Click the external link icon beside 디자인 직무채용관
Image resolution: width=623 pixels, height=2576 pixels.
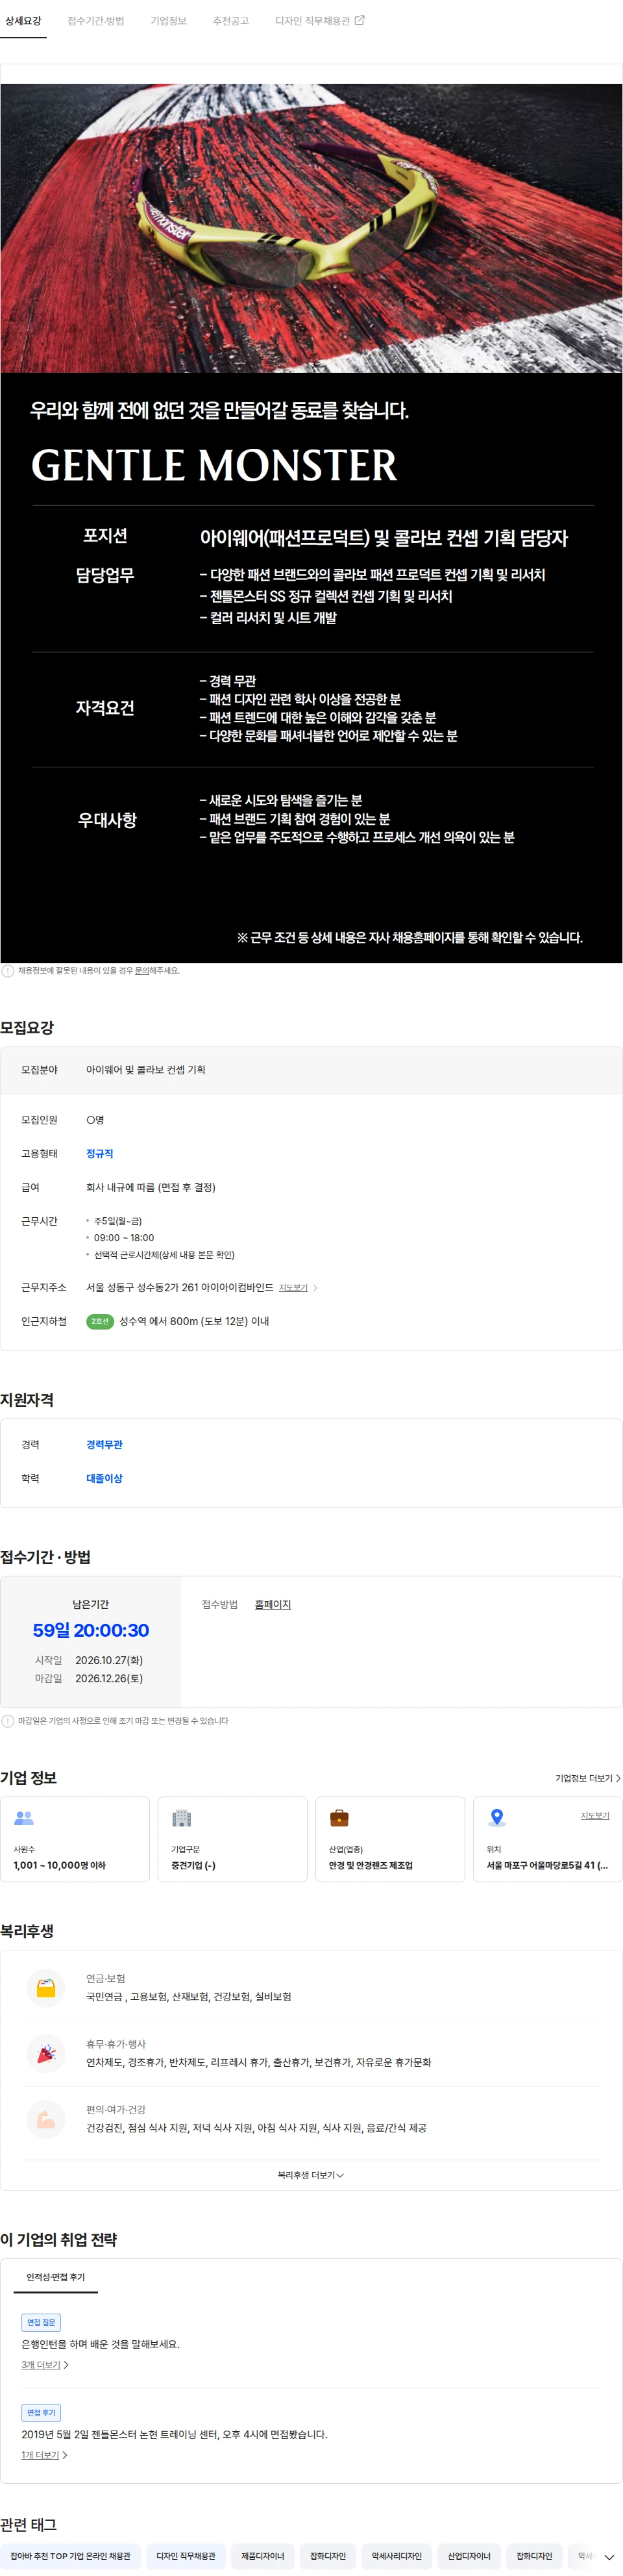[x=360, y=20]
